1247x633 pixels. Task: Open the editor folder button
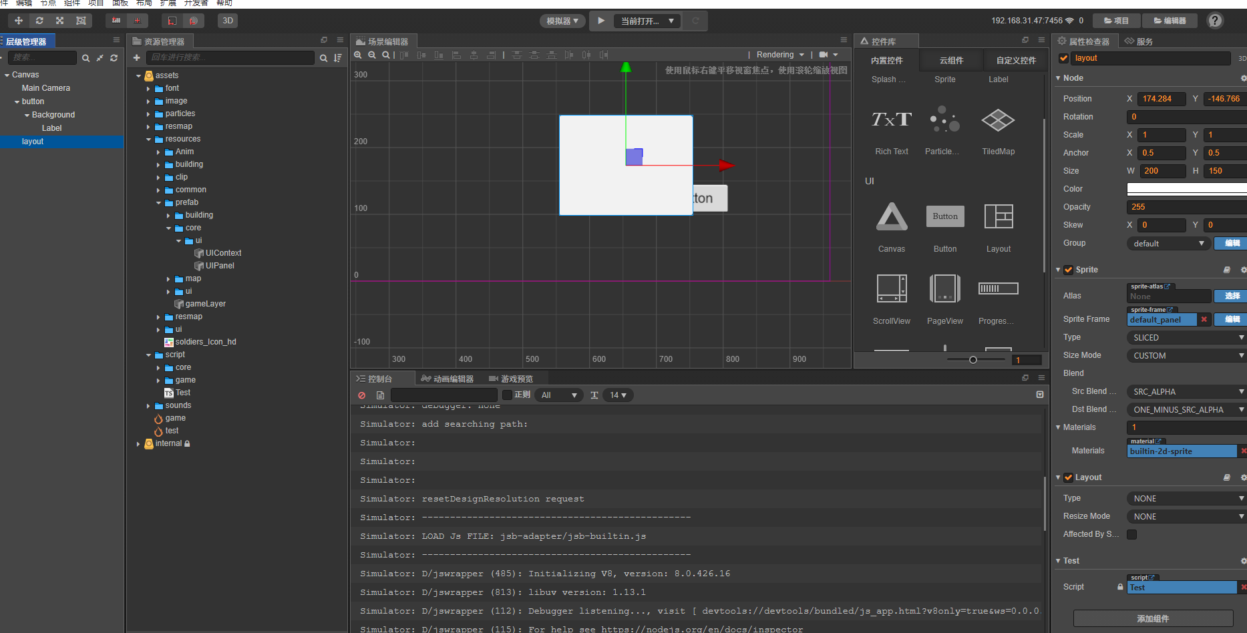click(x=1170, y=21)
